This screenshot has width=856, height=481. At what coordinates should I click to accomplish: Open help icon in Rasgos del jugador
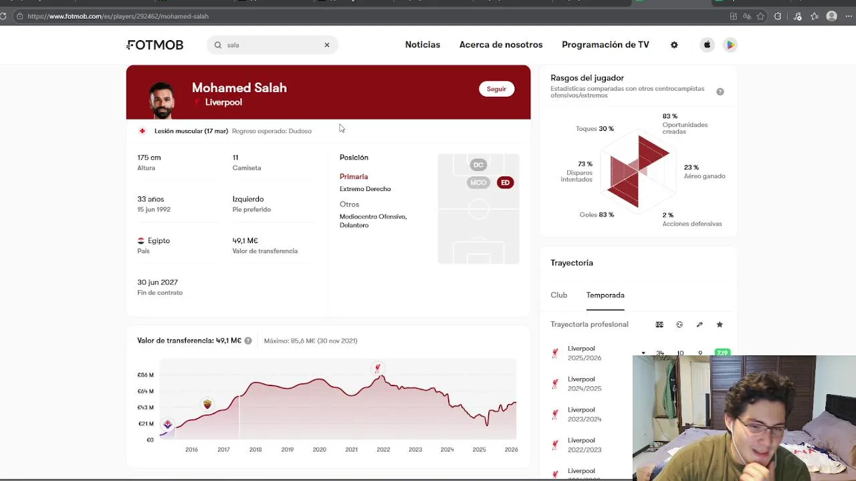click(720, 92)
